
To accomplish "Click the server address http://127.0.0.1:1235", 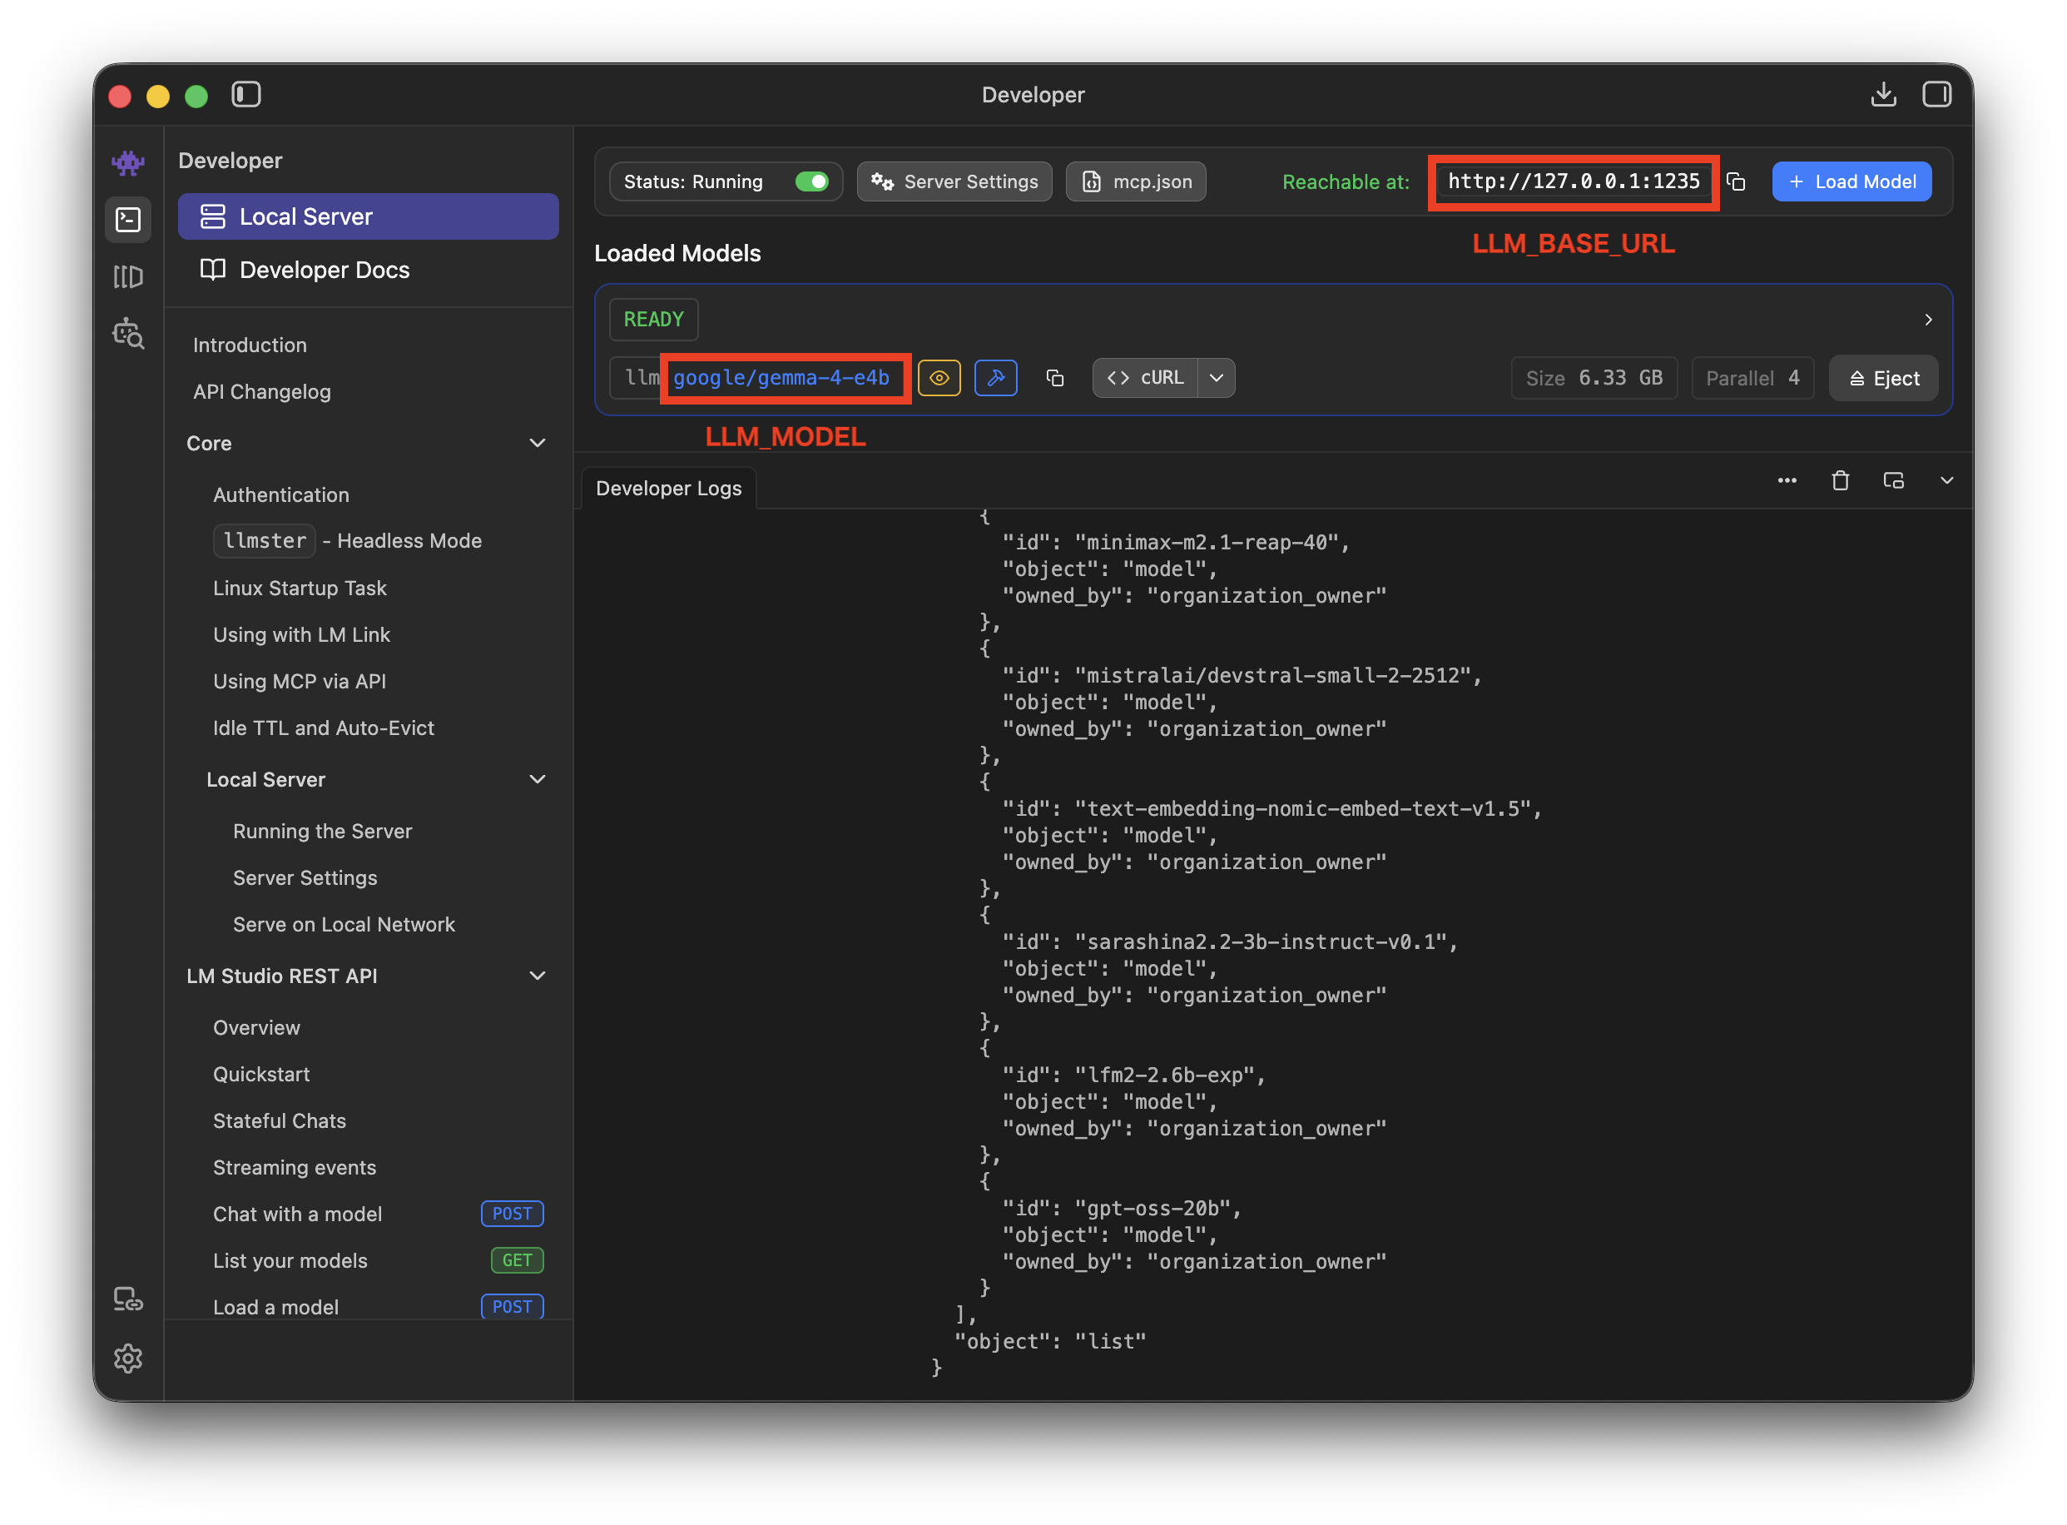I will coord(1574,181).
